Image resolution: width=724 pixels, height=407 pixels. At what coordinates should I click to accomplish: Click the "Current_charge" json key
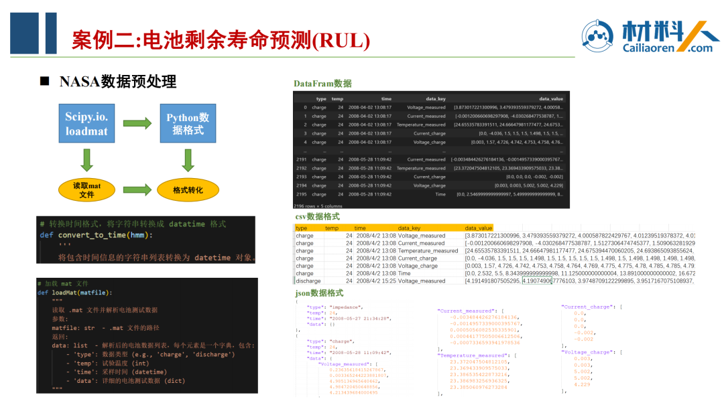(x=588, y=307)
